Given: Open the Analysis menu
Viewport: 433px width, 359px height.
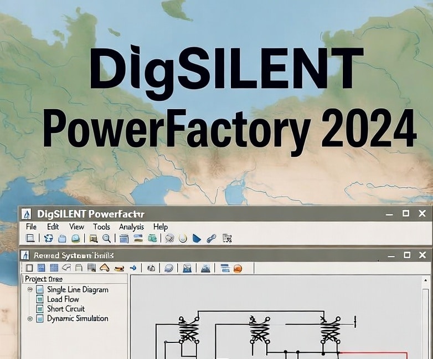Looking at the screenshot, I should coord(131,227).
